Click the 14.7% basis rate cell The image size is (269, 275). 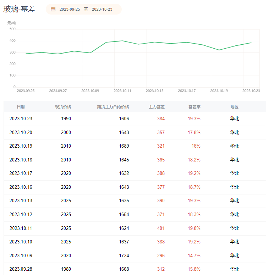[x=194, y=255]
